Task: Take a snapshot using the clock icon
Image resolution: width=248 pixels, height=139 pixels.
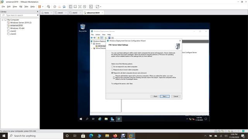Action: click(55, 7)
